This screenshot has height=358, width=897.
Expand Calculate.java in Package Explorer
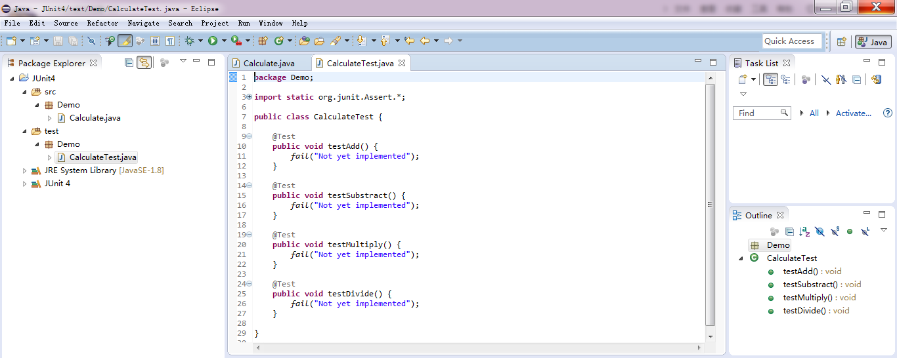49,118
